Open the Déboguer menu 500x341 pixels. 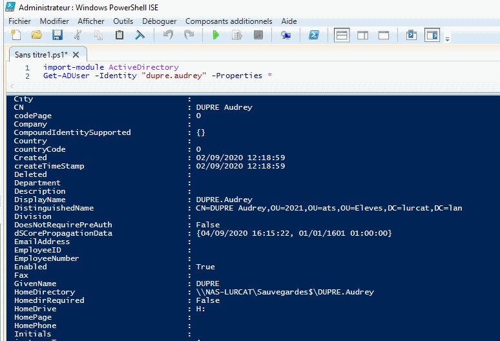pos(159,21)
